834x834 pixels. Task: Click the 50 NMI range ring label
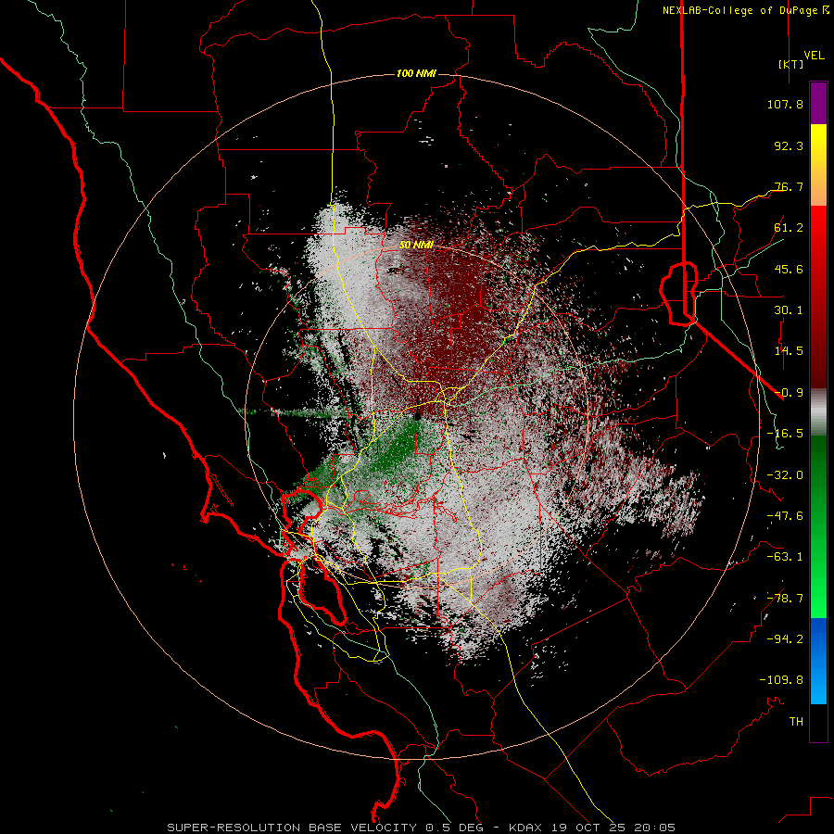(416, 245)
